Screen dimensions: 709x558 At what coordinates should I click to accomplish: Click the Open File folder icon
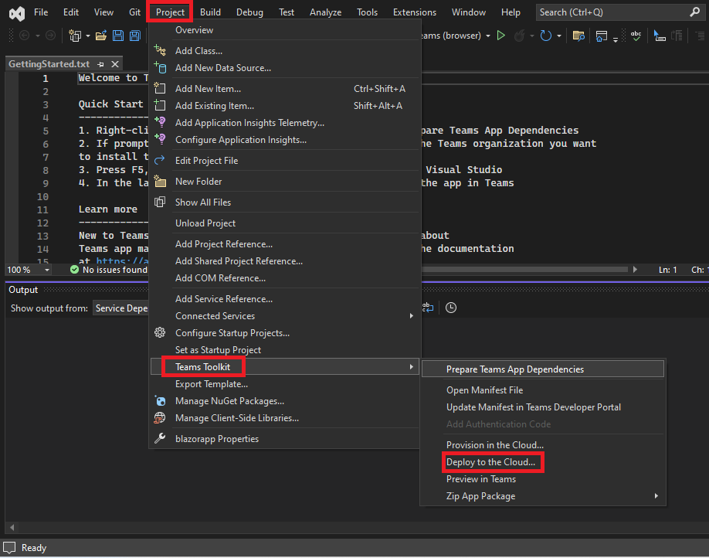coord(101,36)
